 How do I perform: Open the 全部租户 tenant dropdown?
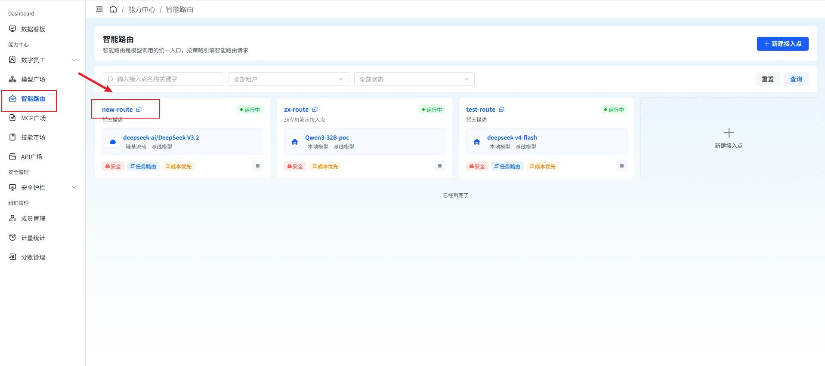[288, 79]
